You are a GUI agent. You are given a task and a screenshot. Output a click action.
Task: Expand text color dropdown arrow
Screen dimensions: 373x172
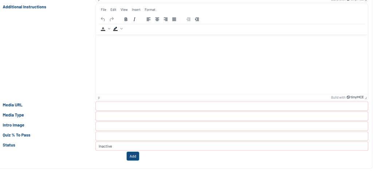pos(109,29)
